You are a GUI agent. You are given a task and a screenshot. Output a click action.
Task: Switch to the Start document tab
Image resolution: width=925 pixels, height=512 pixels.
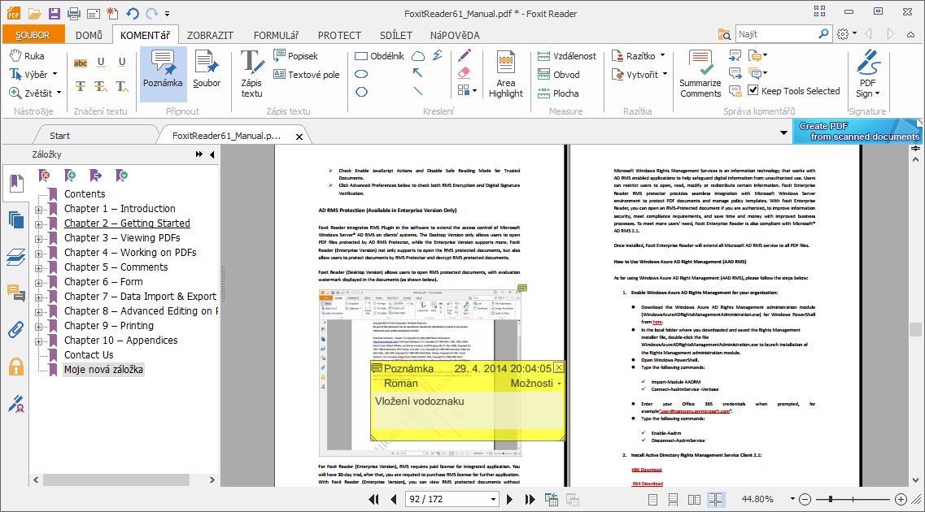(59, 136)
